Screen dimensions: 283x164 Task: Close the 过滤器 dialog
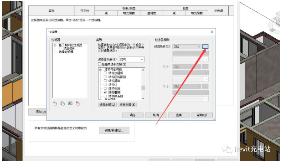click(212, 32)
